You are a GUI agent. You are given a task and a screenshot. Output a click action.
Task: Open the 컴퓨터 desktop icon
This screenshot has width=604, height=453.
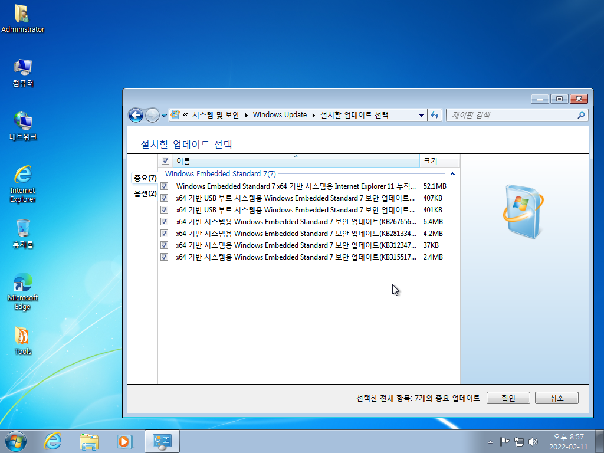click(x=23, y=73)
